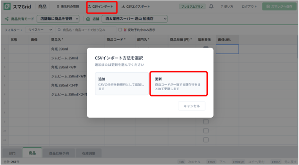Open the 店舗毎に商品を管理 dropdown
Viewport: 299px width, 165px height.
coord(58,19)
